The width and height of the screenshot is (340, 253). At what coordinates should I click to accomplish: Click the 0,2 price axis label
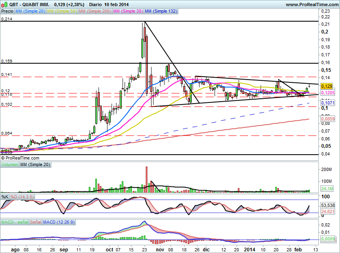(x=325, y=32)
